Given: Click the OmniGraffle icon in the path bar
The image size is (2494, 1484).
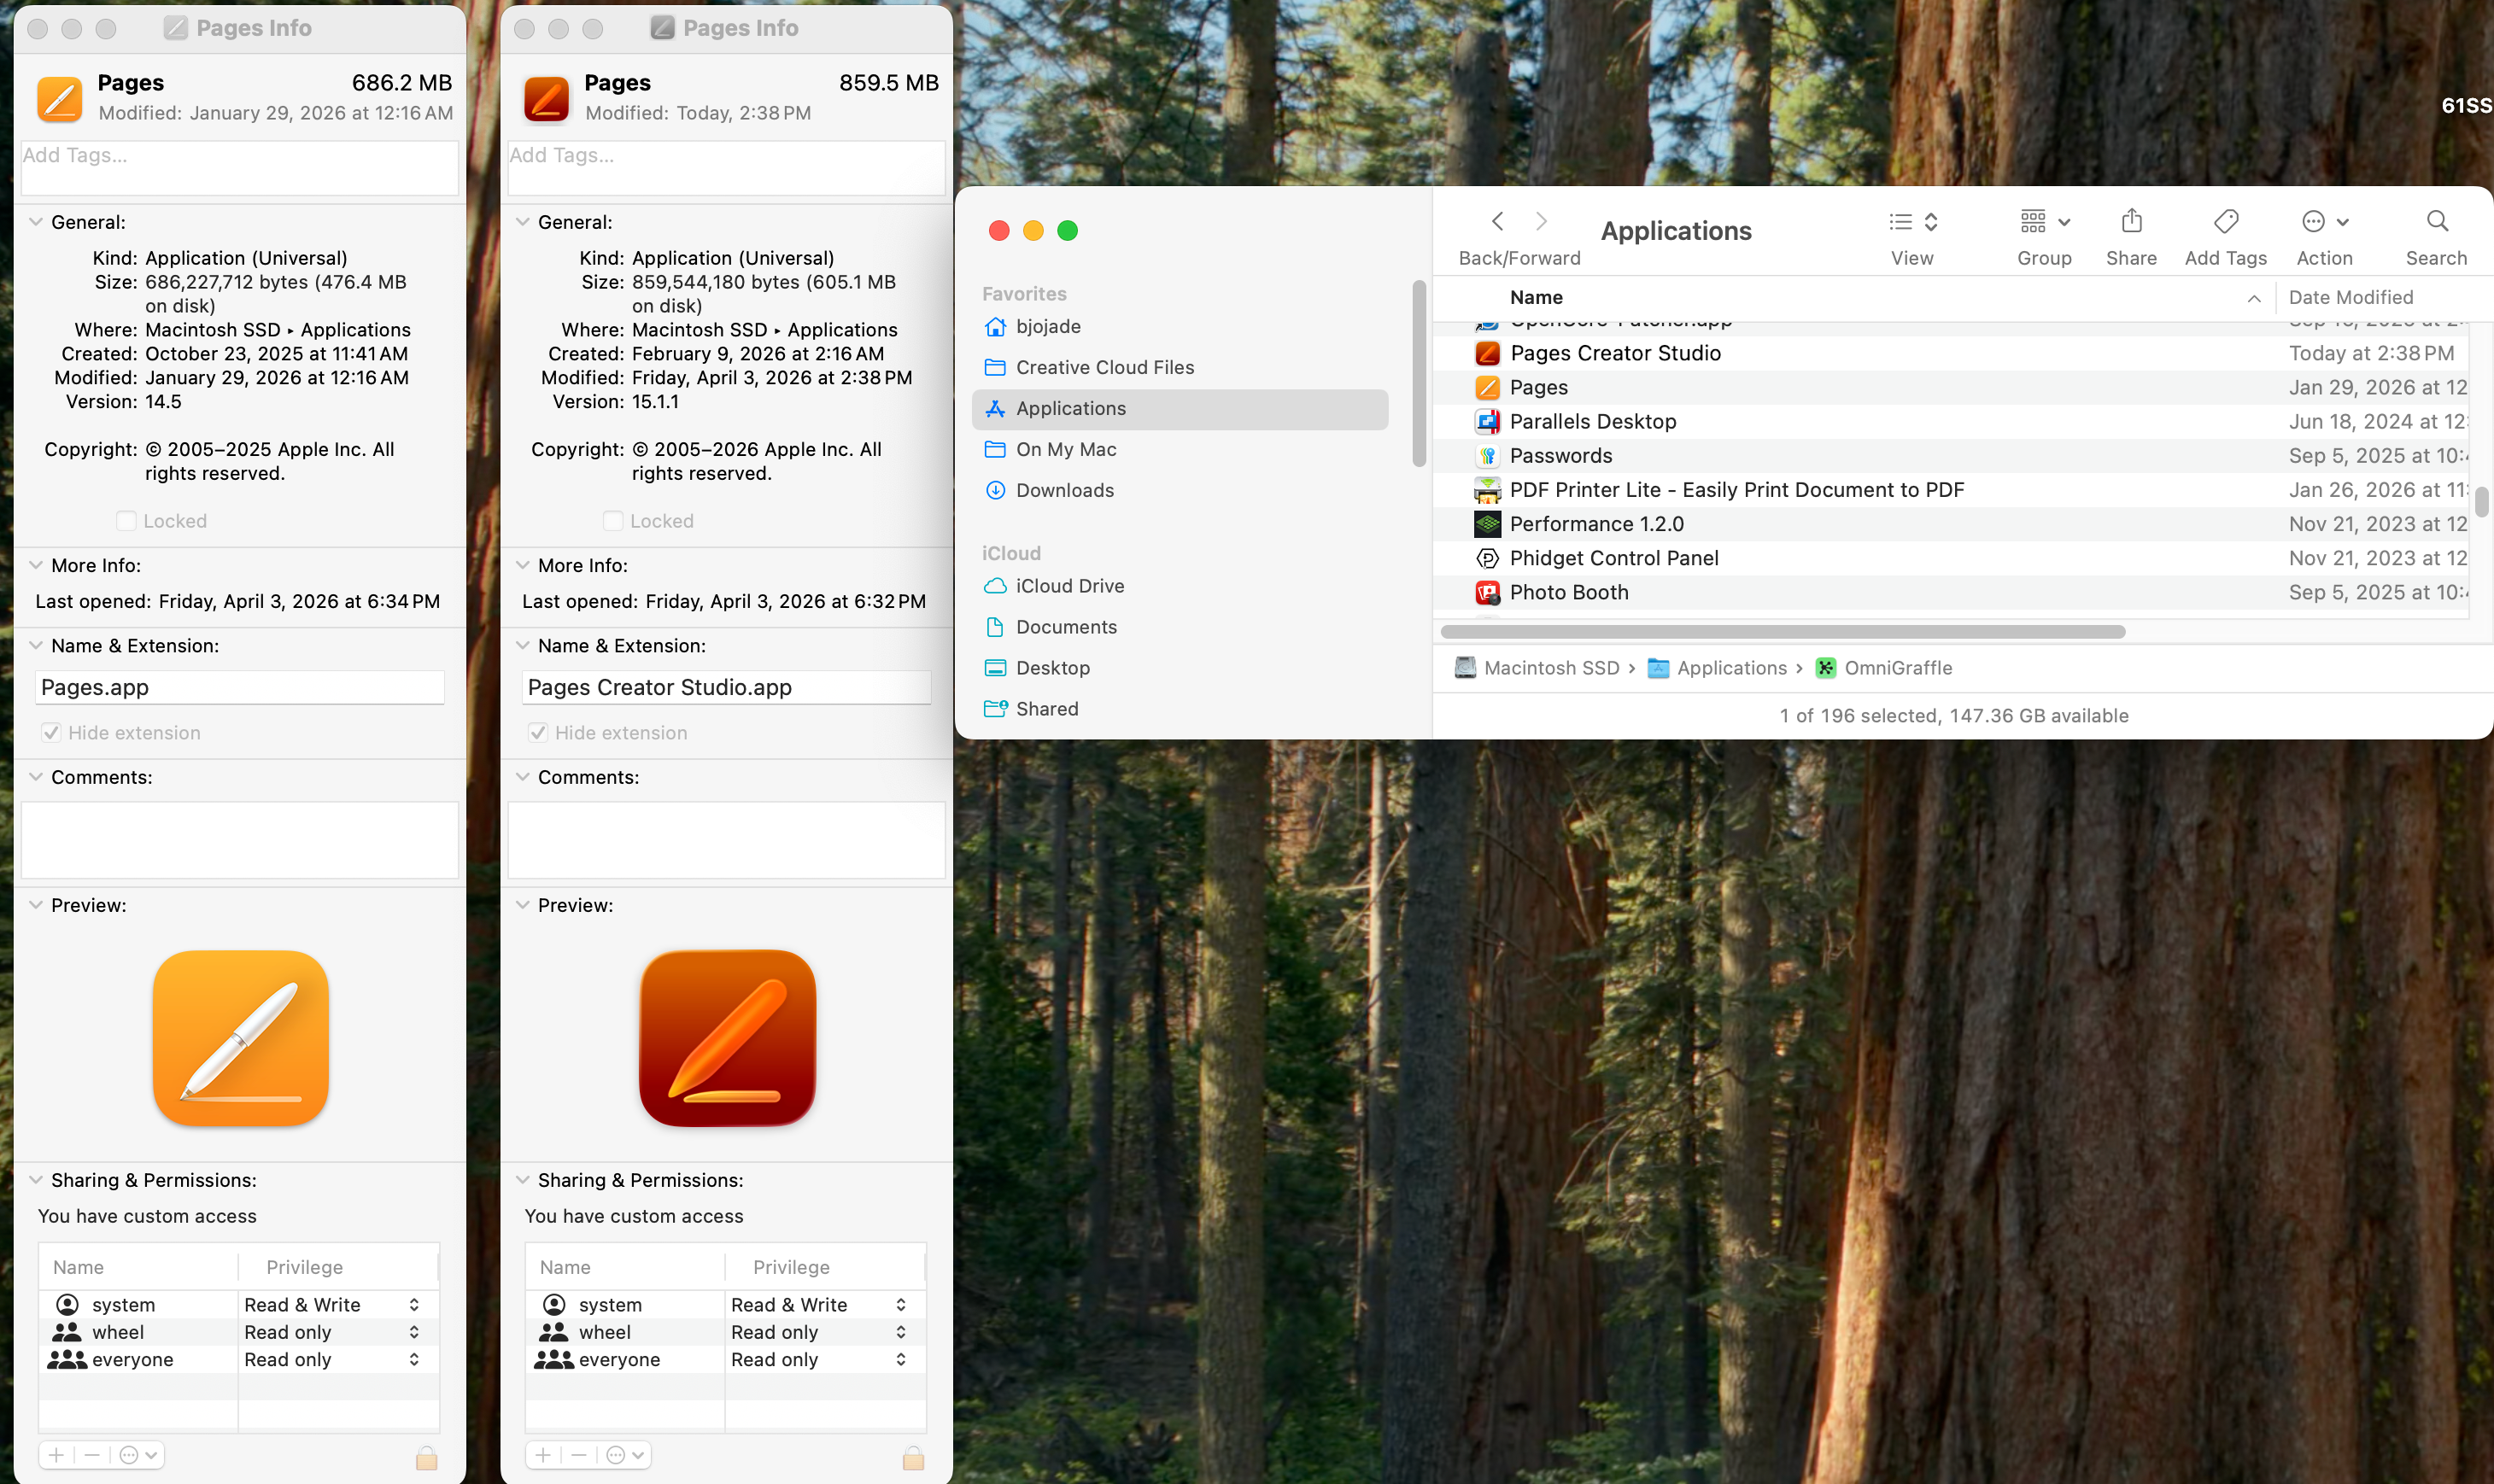Looking at the screenshot, I should pyautogui.click(x=1825, y=668).
